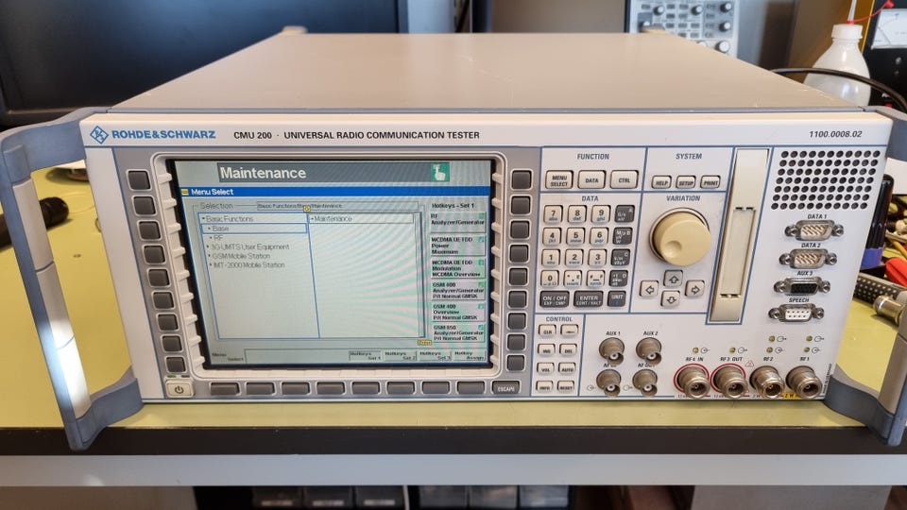Click numeric key 2 on keypad

tap(573, 258)
